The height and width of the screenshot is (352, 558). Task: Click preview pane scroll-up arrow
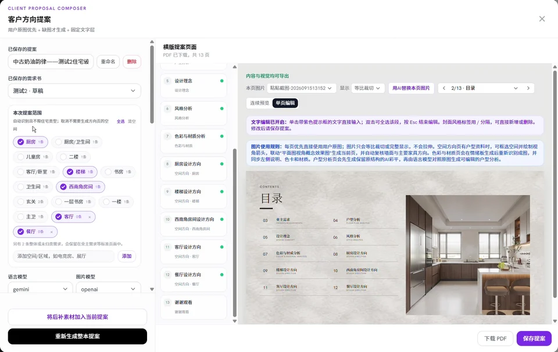coord(555,67)
